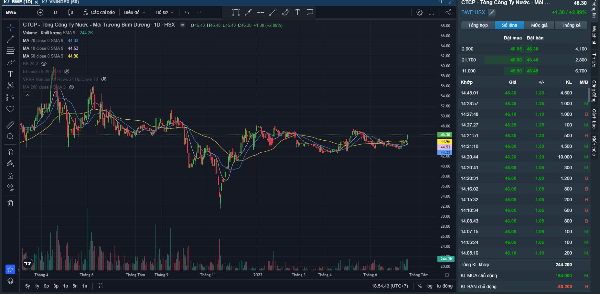
Task: Open the timezone menu 18:54:43 (UTC+7)
Action: pyautogui.click(x=390, y=286)
